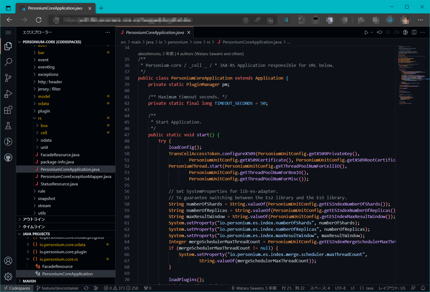Viewport: 430px width, 292px height.
Task: Select FacadeResource class in Java Projects
Action: pyautogui.click(x=66, y=267)
